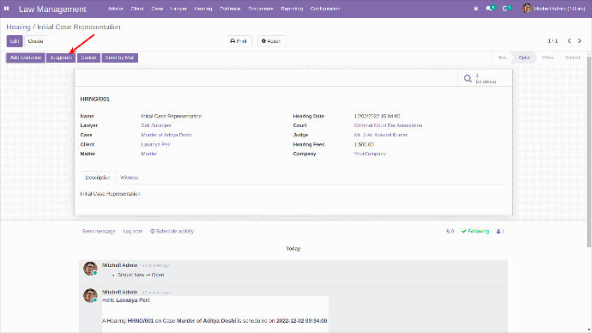Open the Configuration menu
This screenshot has width=592, height=333.
click(x=325, y=9)
